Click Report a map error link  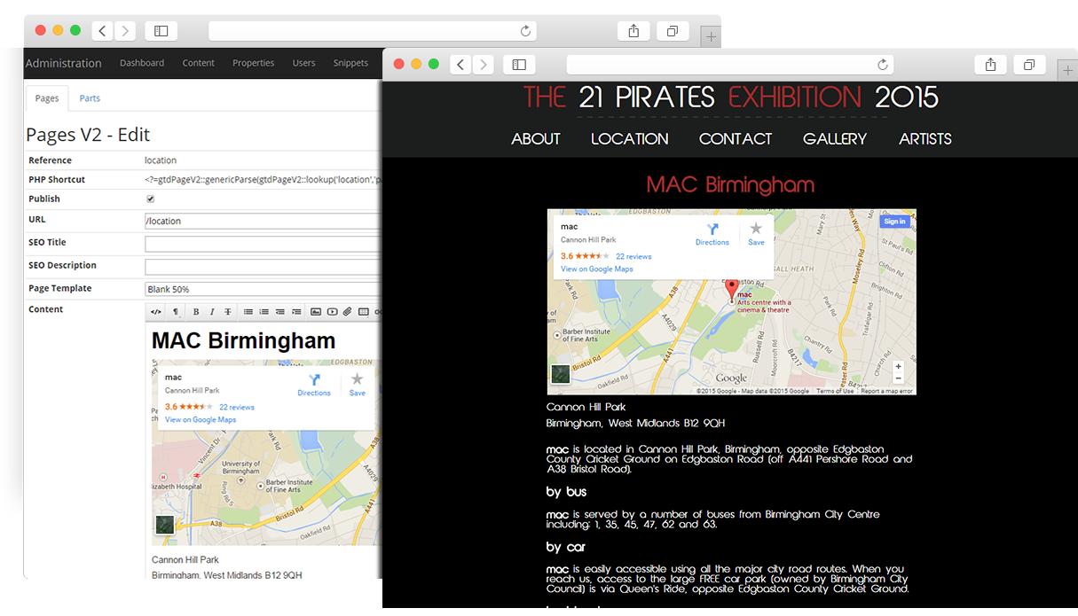point(886,391)
